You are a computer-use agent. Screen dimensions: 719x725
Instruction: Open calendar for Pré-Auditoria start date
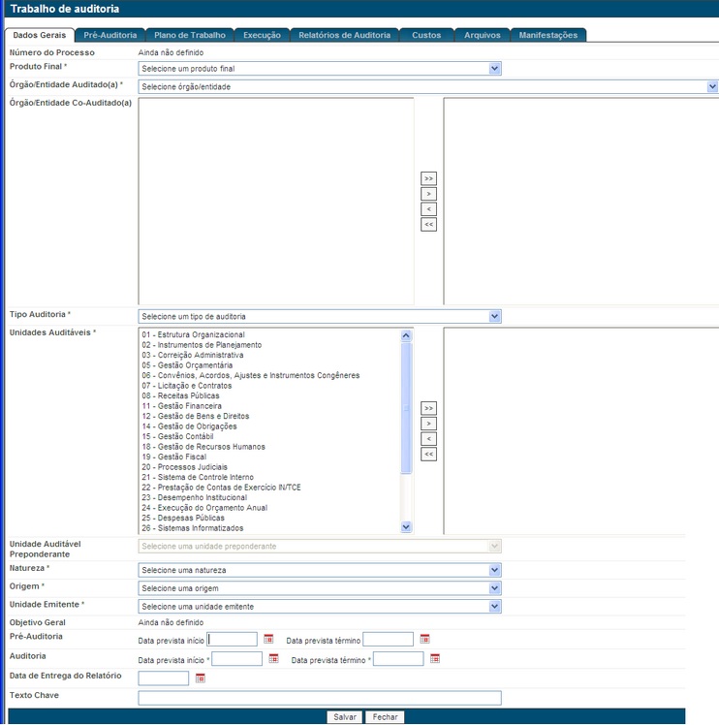tap(268, 639)
